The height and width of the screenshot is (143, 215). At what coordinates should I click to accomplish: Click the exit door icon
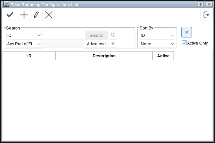coord(206,15)
